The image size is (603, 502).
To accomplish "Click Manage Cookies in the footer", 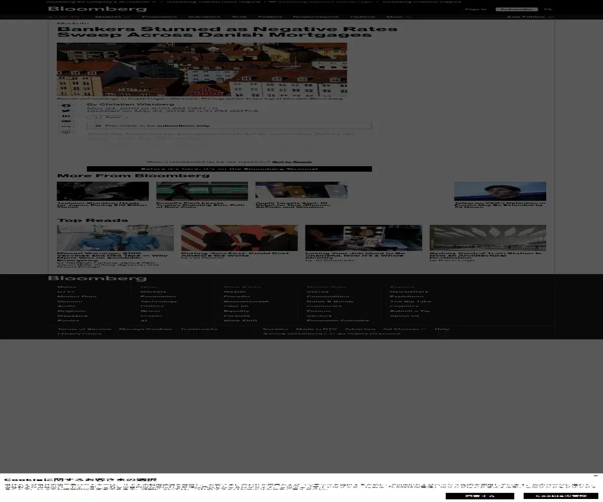I will tap(146, 329).
